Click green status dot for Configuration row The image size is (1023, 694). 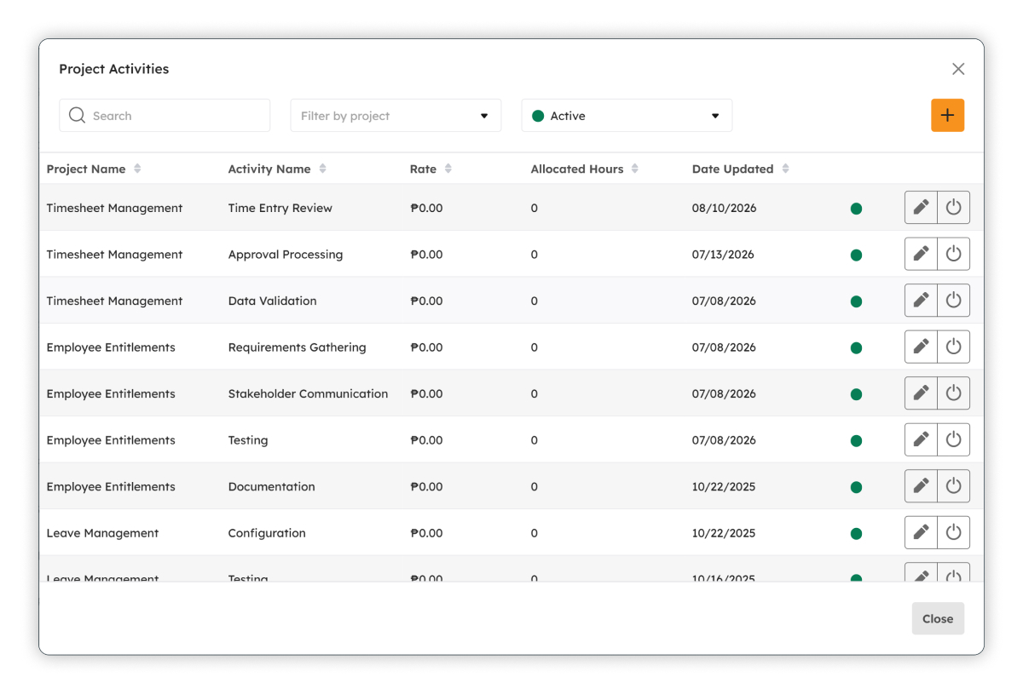856,533
